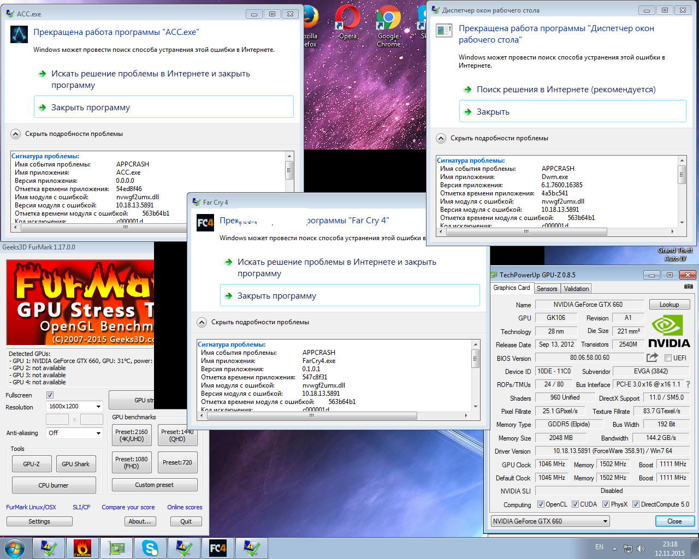Viewport: 699px width, 559px height.
Task: Click the BIOS save/share arrow icon
Action: point(652,358)
